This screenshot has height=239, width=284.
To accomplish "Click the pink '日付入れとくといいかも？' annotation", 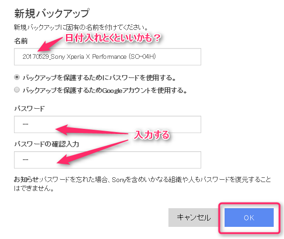I will click(112, 37).
